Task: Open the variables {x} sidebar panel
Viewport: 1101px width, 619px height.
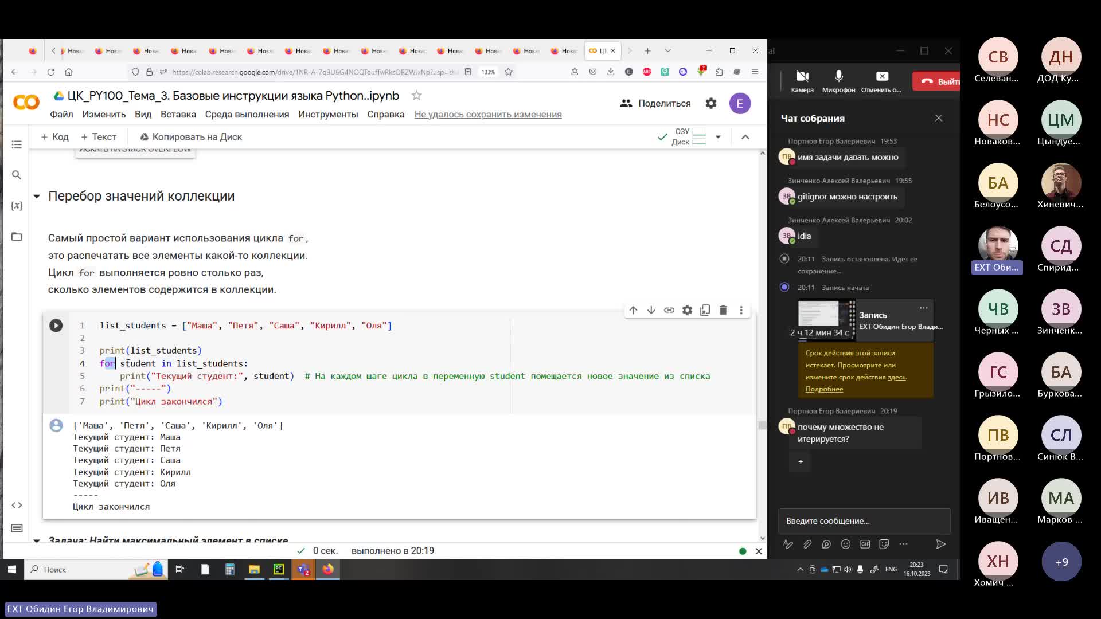Action: pos(17,205)
